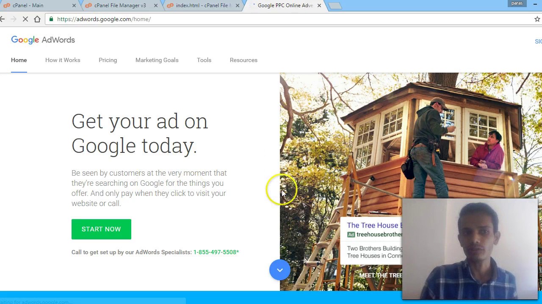
Task: Click the green secure padlock icon
Action: tap(51, 19)
